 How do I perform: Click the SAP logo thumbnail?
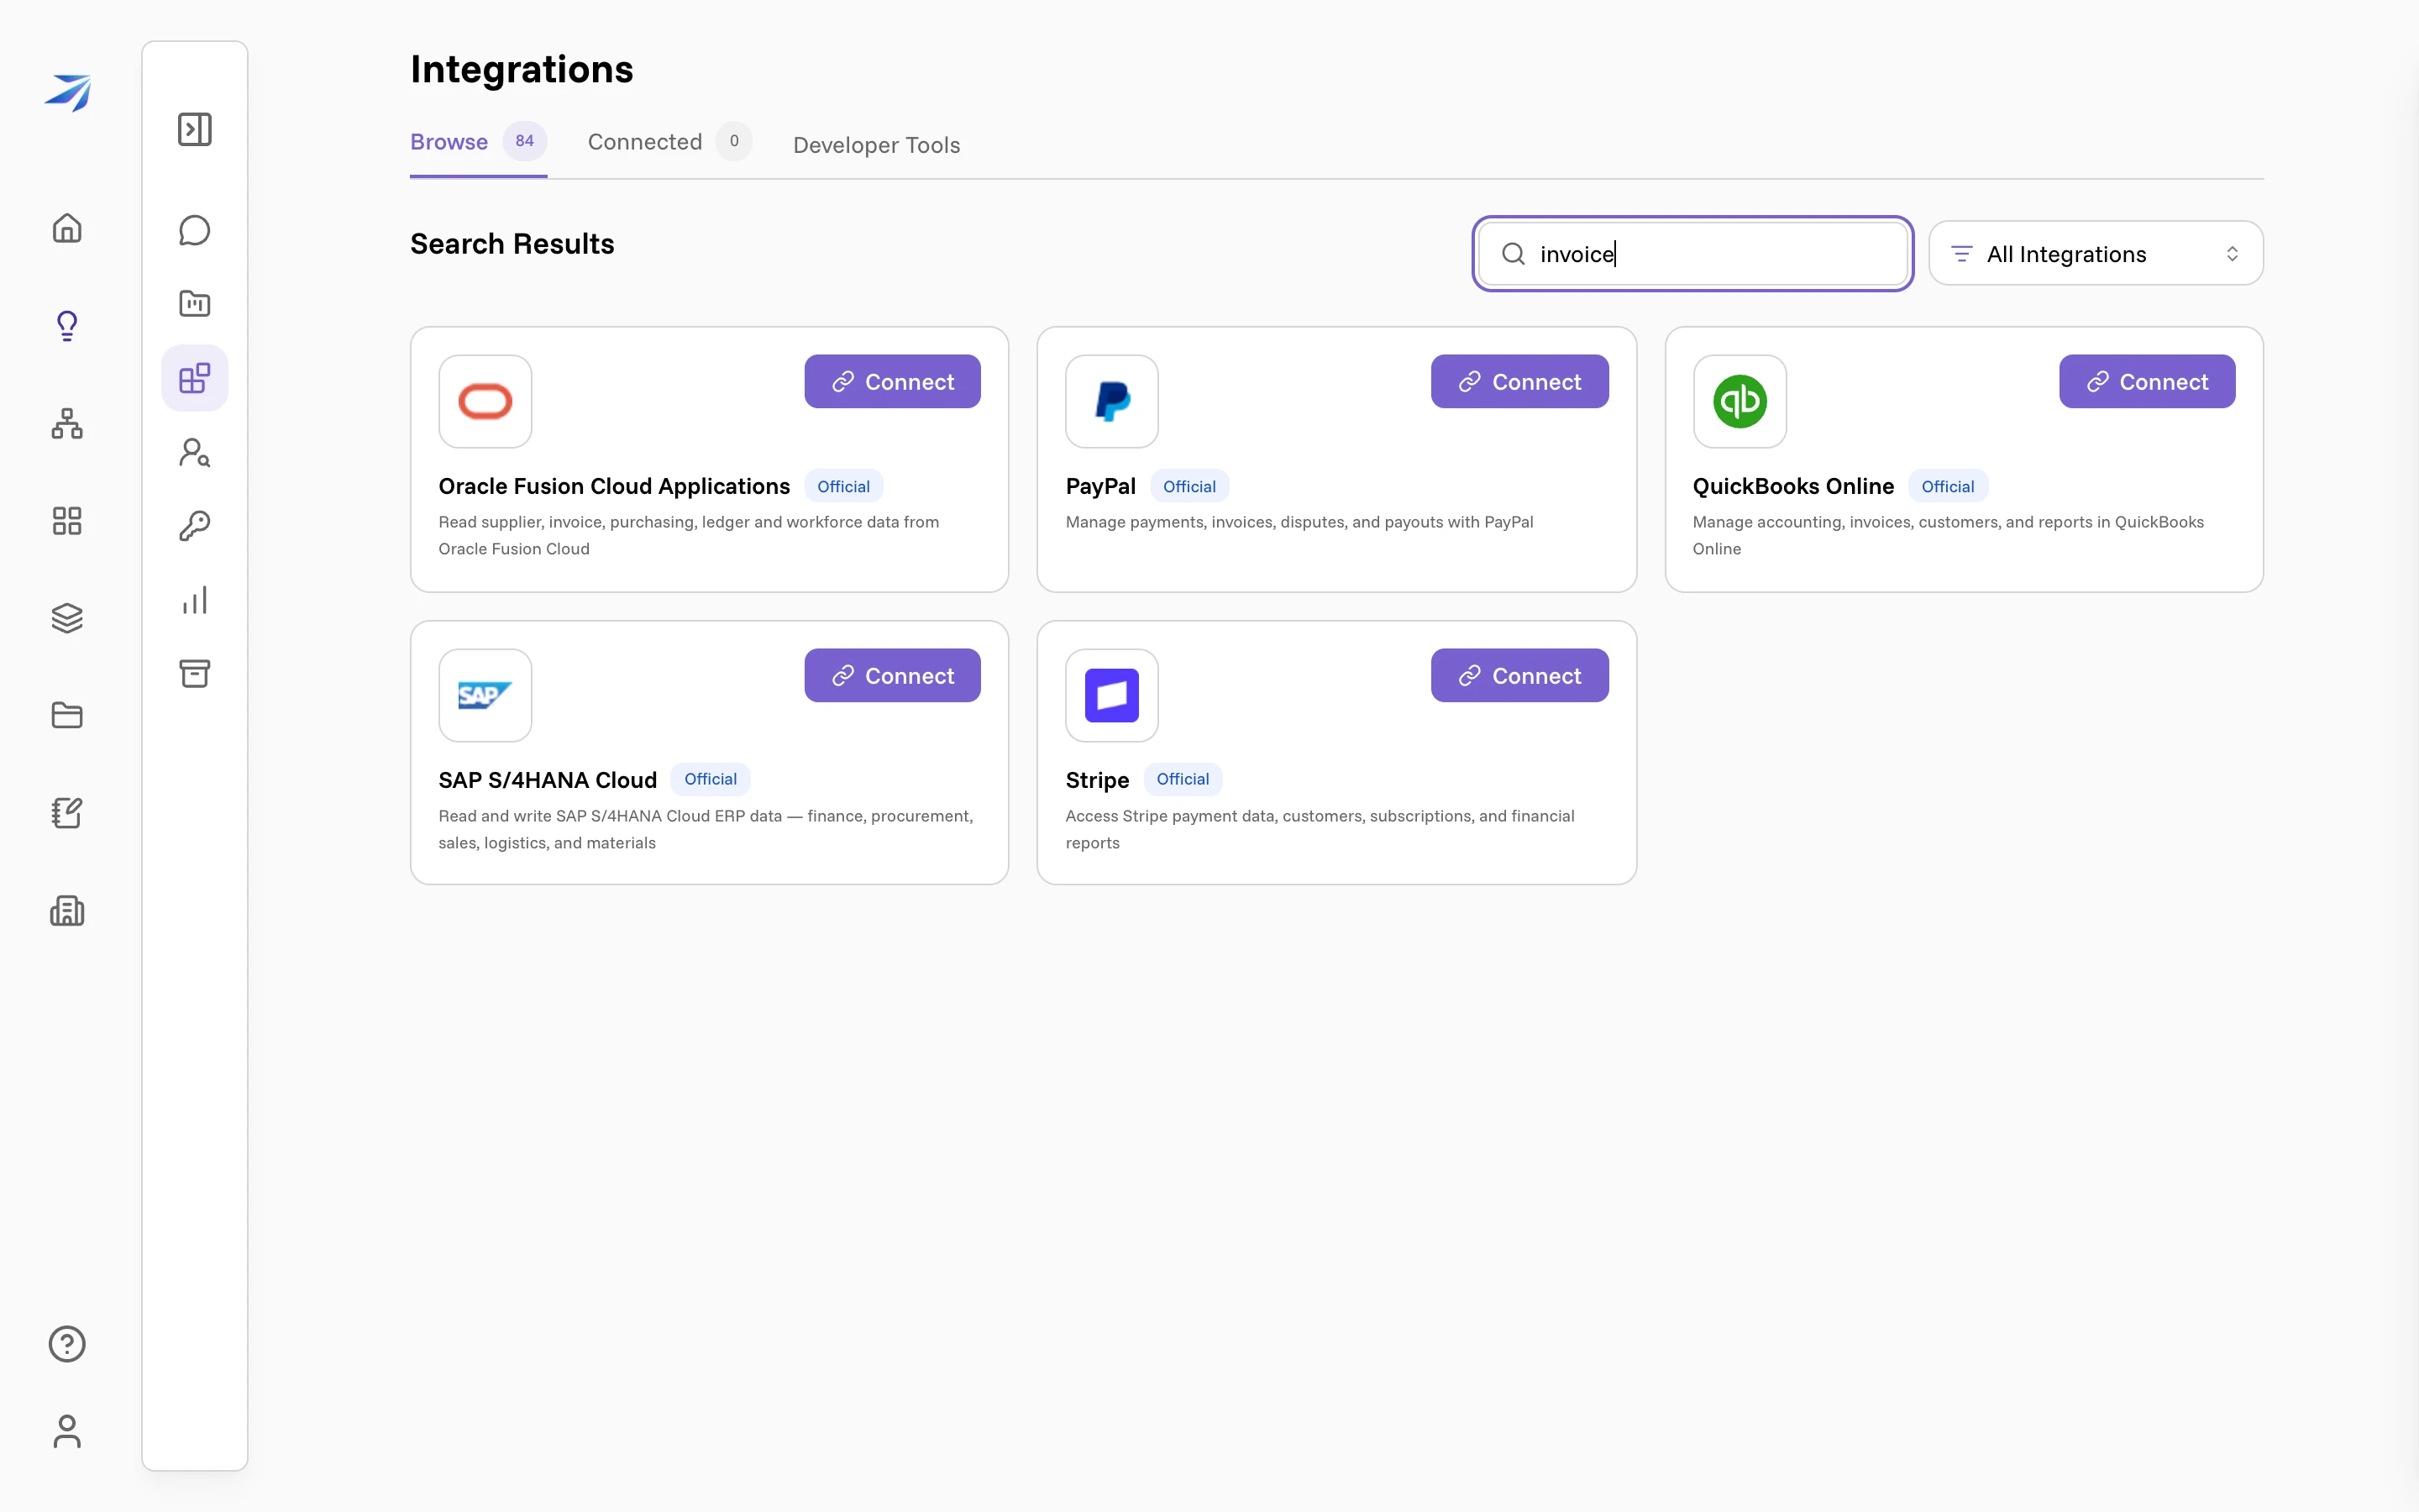(x=485, y=695)
